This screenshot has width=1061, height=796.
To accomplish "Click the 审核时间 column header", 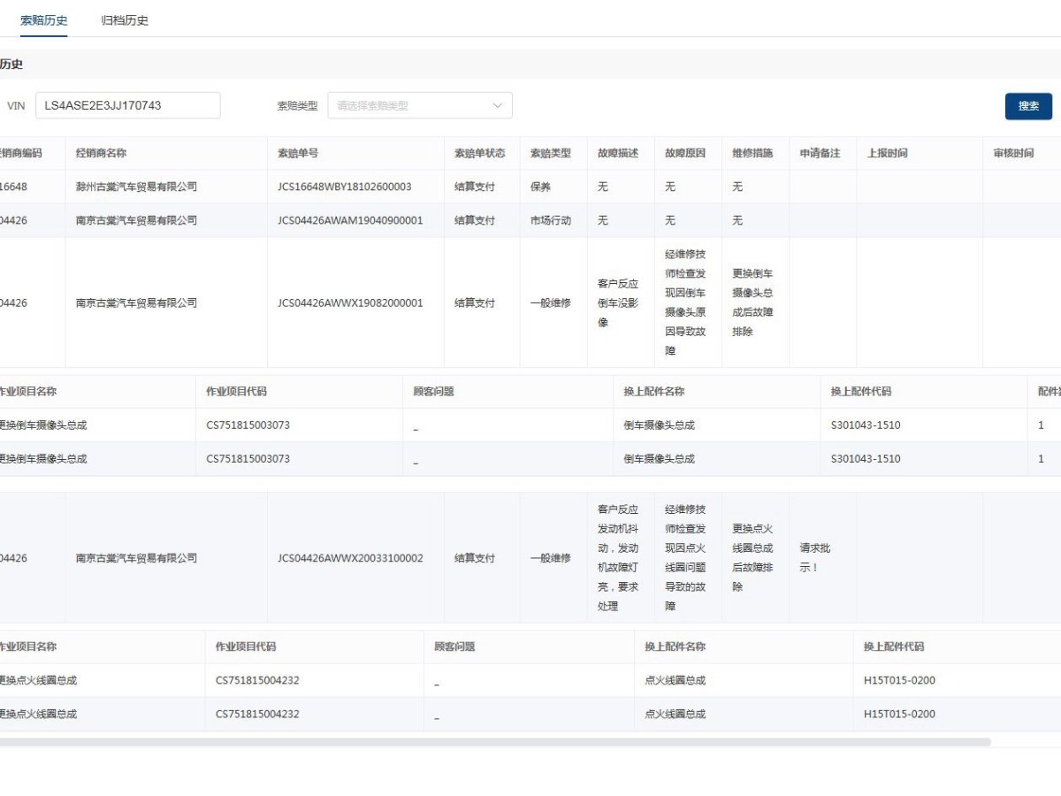I will pos(1013,153).
